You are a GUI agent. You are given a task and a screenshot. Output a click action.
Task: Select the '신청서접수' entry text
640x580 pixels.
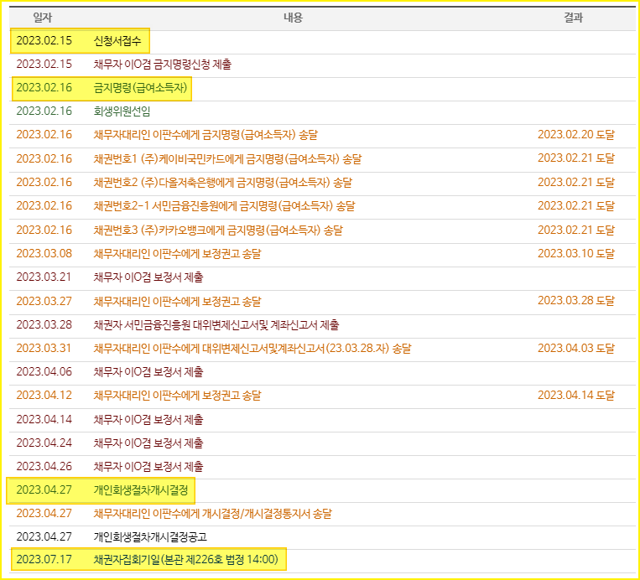[x=117, y=41]
